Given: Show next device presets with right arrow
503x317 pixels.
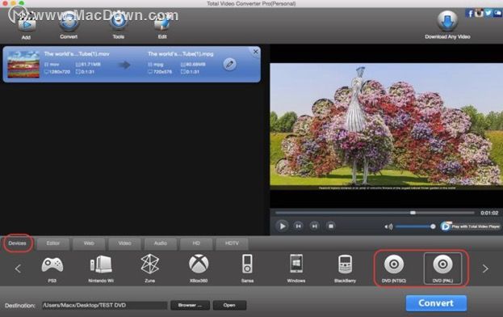Looking at the screenshot, I should [485, 268].
